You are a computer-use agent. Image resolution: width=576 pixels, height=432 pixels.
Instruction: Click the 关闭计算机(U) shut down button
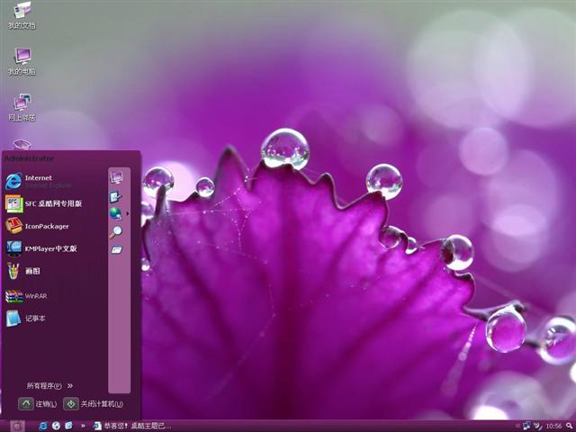click(x=93, y=404)
